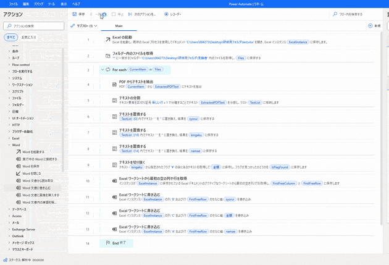Image resolution: width=389 pixels, height=265 pixels.
Task: Click the magnifier in flow search
Action: point(335,14)
